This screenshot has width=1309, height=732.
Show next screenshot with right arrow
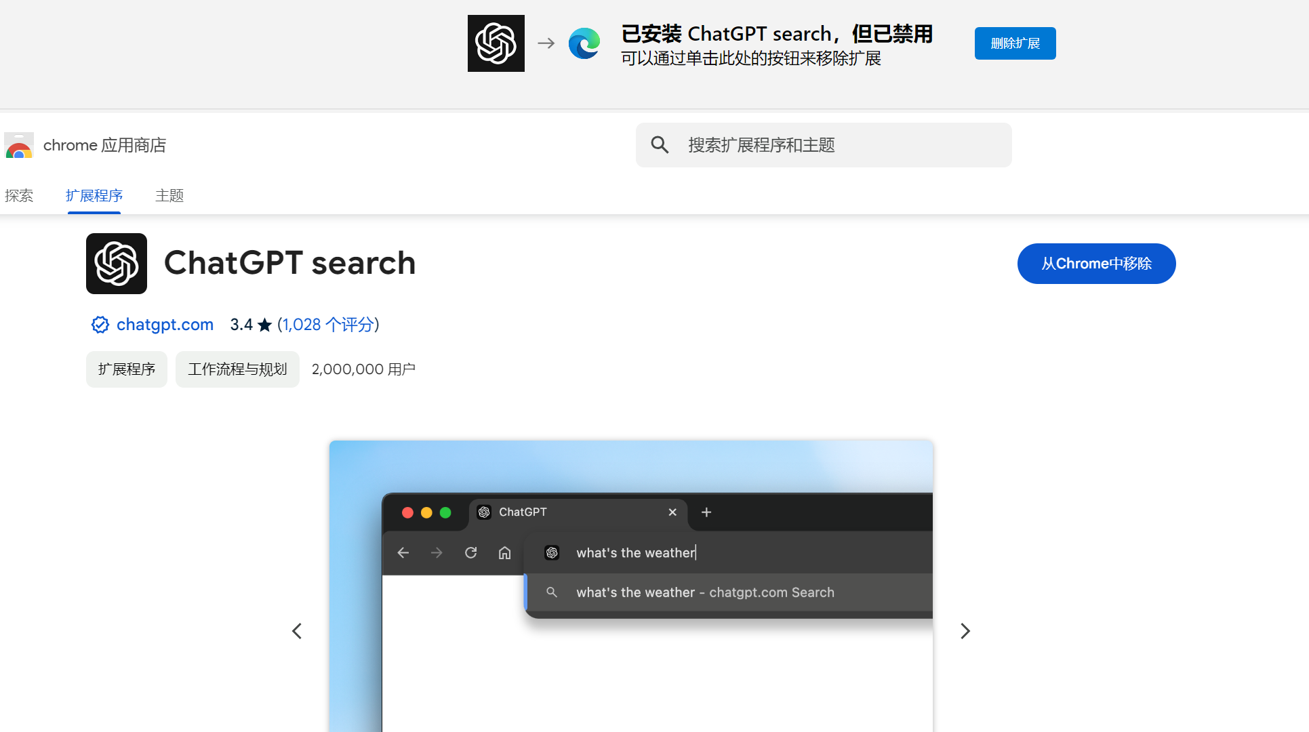(965, 631)
